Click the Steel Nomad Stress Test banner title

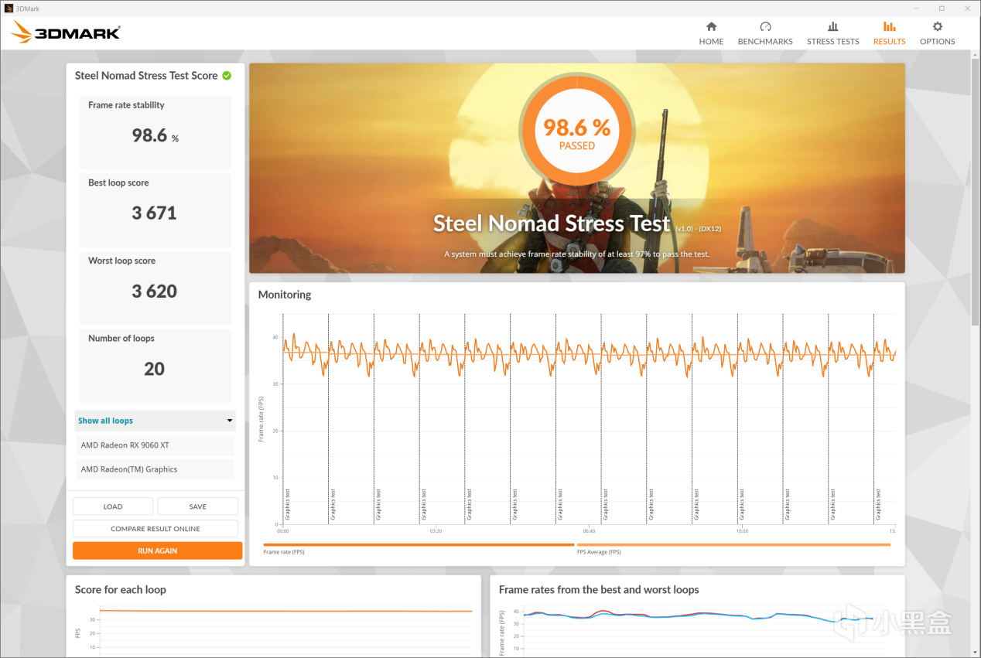(552, 223)
